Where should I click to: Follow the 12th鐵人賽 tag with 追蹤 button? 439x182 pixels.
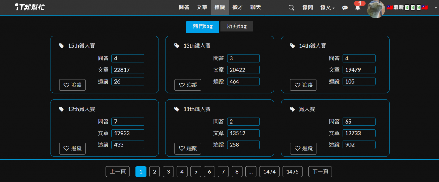[x=72, y=149]
